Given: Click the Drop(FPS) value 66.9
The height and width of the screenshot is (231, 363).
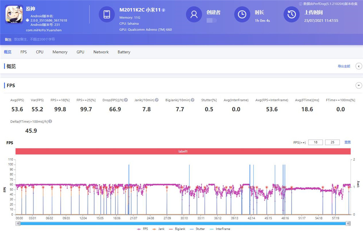Looking at the screenshot, I should (x=115, y=109).
